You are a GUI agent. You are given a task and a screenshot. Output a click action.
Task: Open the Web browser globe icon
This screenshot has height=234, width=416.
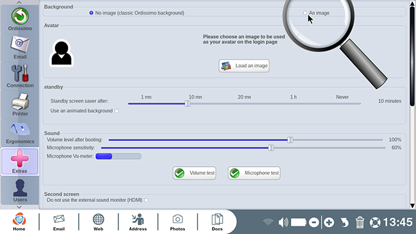tap(98, 222)
